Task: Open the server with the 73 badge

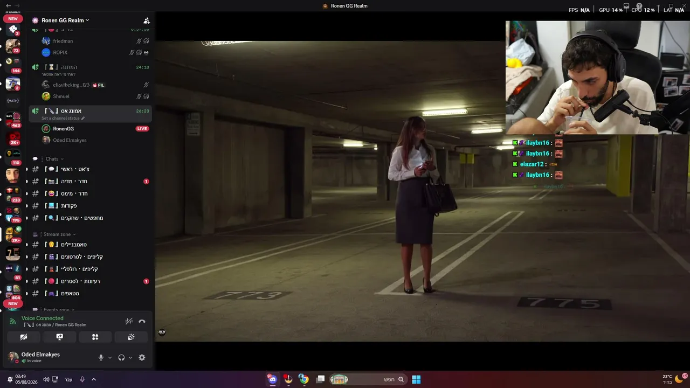Action: click(x=13, y=46)
